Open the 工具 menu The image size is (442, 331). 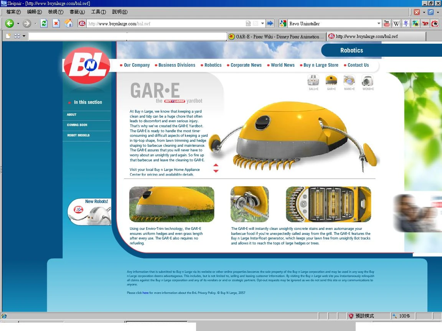98,12
